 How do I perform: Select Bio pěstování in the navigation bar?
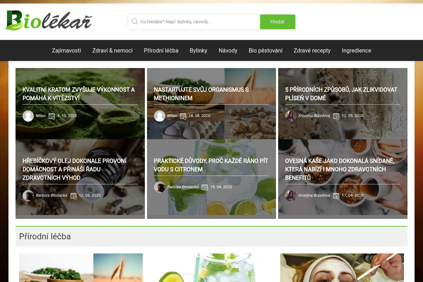click(265, 50)
